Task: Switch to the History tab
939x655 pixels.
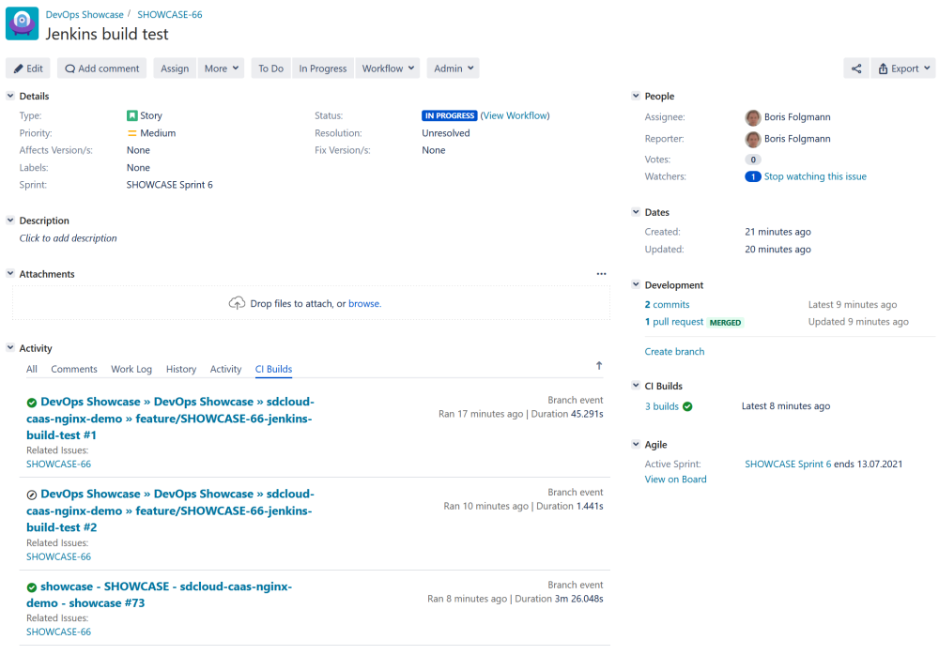Action: coord(181,370)
